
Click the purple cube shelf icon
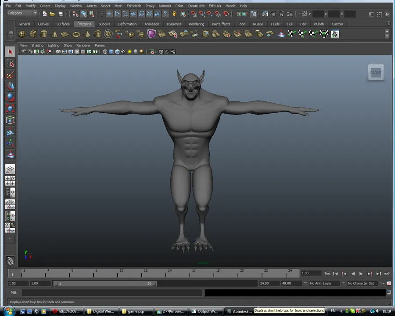pos(151,34)
